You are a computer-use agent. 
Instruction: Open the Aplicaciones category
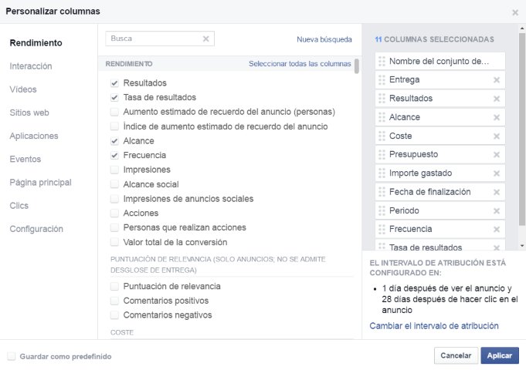tap(34, 136)
